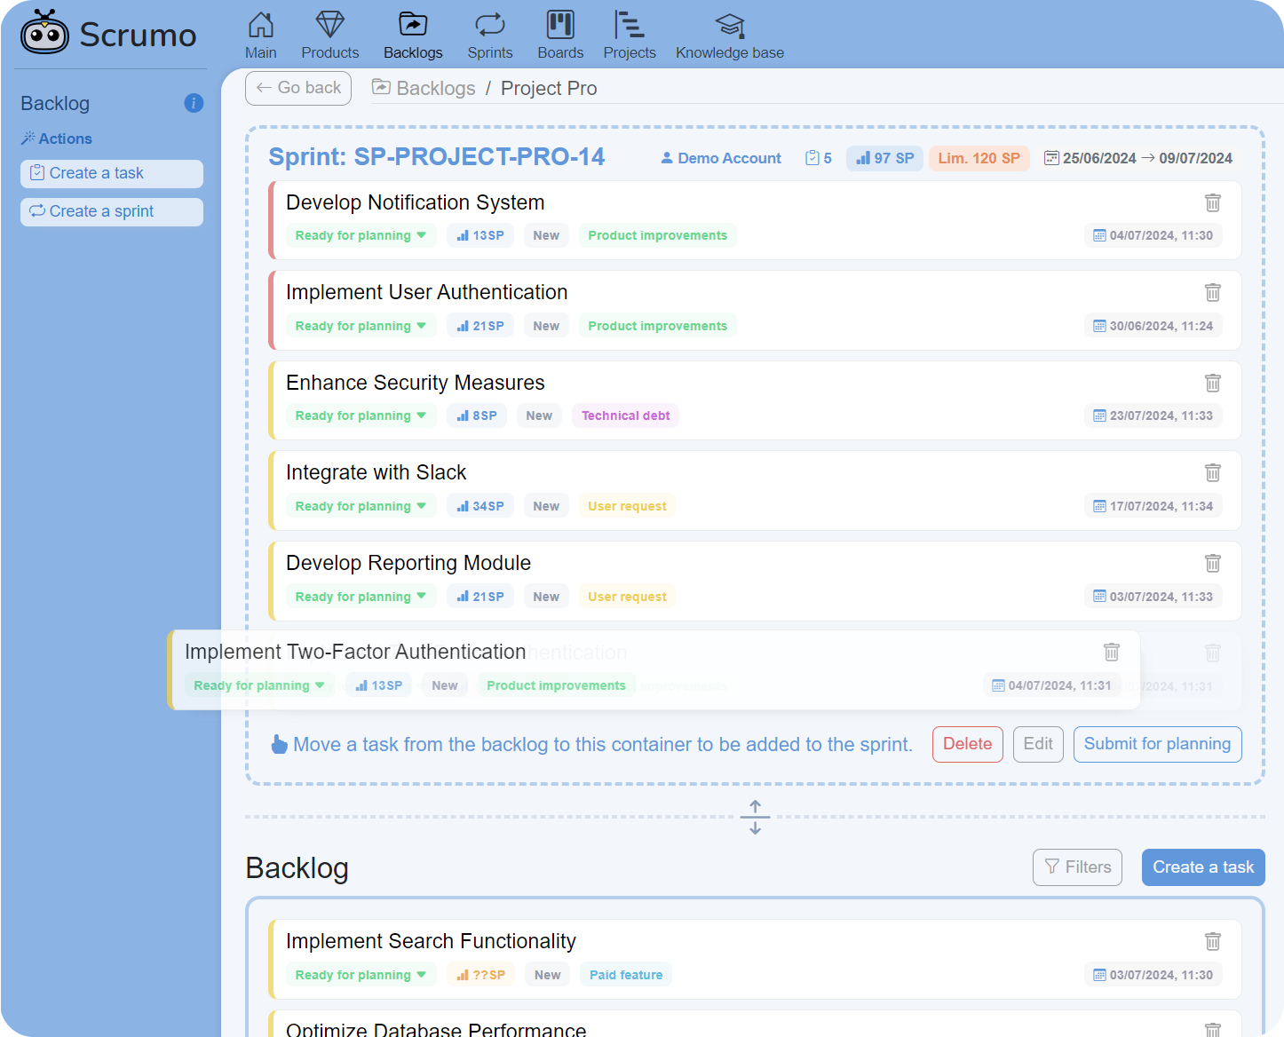Open the Boards section
1284x1037 pixels.
(x=560, y=36)
